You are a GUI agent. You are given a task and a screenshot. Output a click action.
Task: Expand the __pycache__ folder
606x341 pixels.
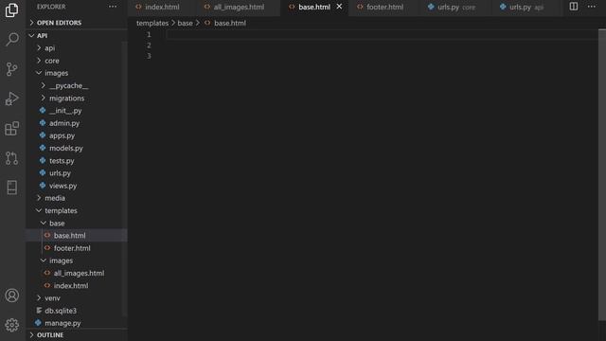pyautogui.click(x=77, y=85)
